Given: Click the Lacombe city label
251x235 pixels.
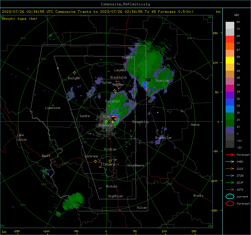Looking at the screenshot, I should (x=120, y=70).
